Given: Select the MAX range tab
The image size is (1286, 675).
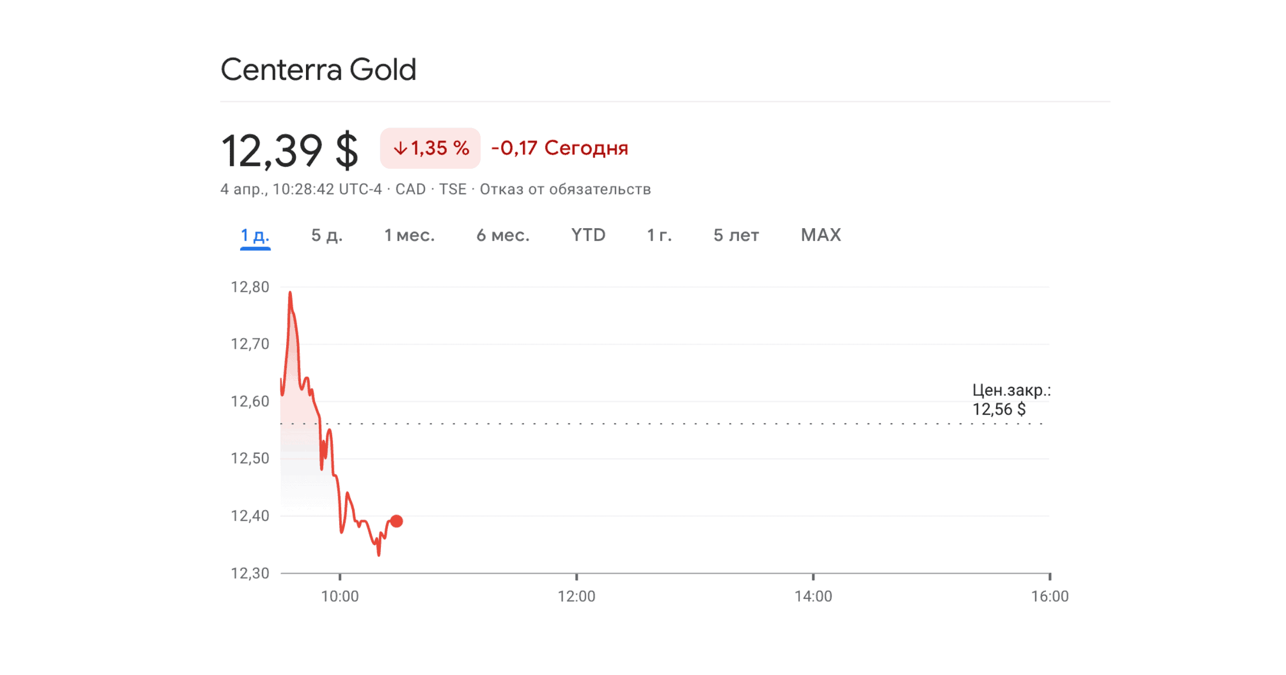Looking at the screenshot, I should pyautogui.click(x=820, y=235).
